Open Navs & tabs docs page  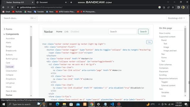[x=11, y=91]
